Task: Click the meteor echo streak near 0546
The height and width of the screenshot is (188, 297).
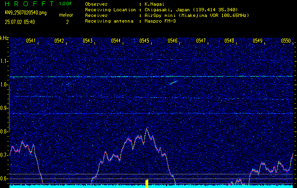Action: click(173, 83)
